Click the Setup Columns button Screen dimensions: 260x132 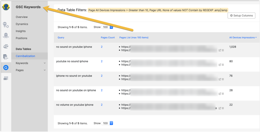coord(241,16)
